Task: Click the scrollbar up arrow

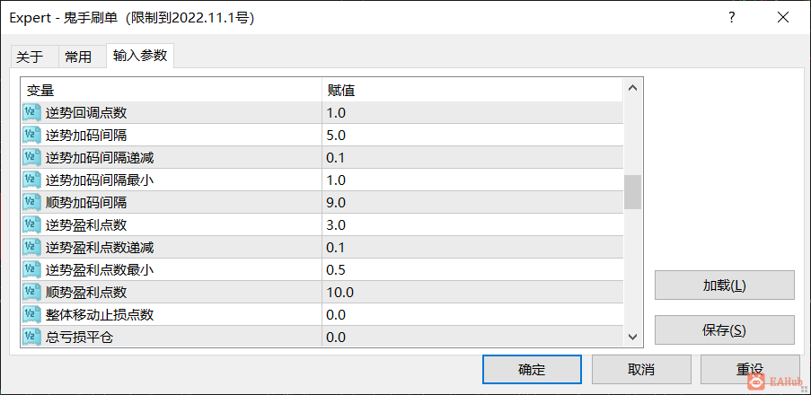Action: (632, 88)
